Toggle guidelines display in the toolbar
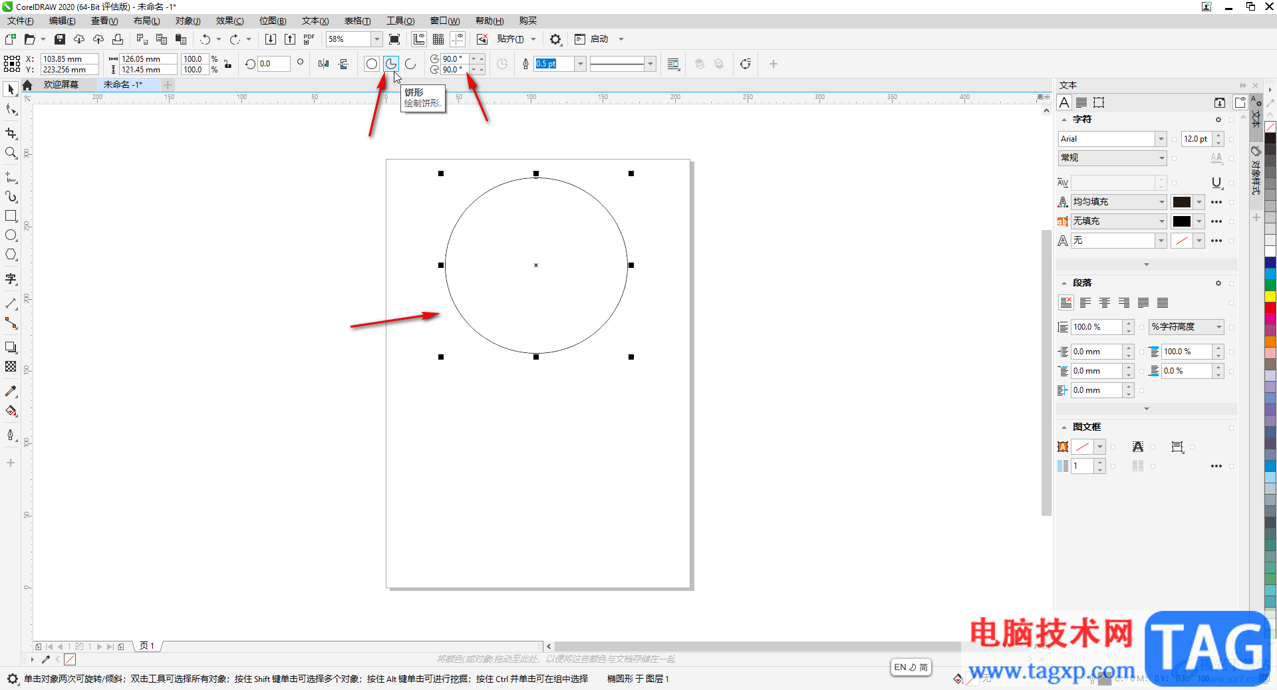The height and width of the screenshot is (690, 1277). tap(458, 39)
